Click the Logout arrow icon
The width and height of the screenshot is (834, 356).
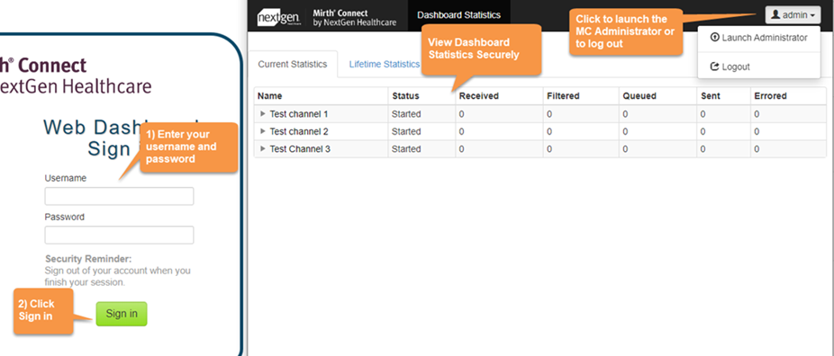(x=715, y=67)
